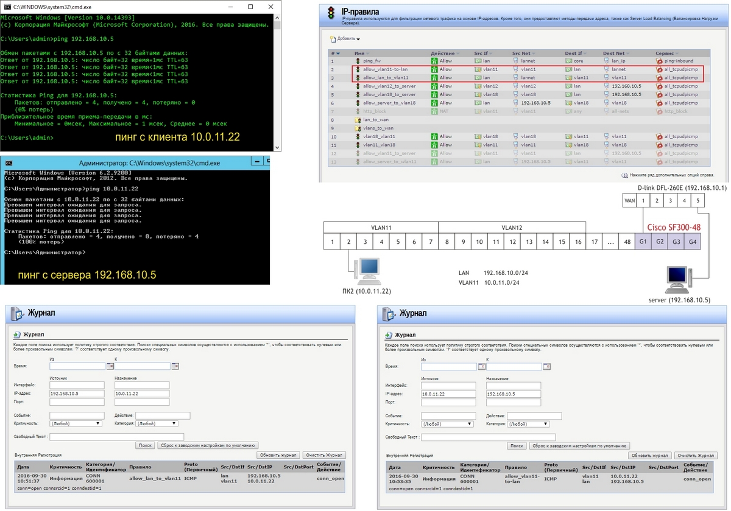Click the source IP field containing 192.168.10.5

pyautogui.click(x=77, y=394)
